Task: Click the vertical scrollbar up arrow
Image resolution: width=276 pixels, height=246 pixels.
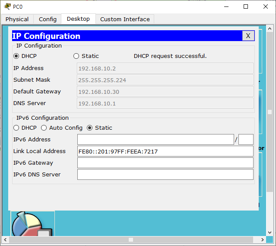Action: point(270,29)
